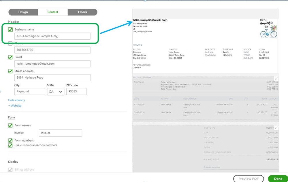Image resolution: width=288 pixels, height=182 pixels.
Task: Focus the ZIP code input field
Action: point(76,92)
